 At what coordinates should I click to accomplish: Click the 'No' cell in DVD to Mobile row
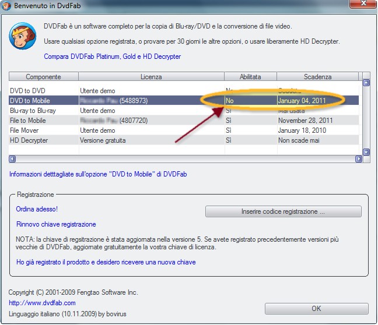251,101
